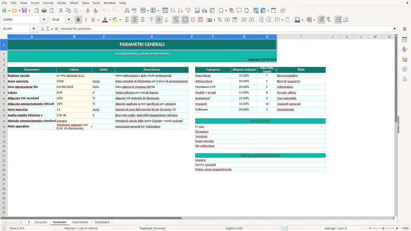Click the Sort Descending icon
The image size is (411, 231).
180,11
